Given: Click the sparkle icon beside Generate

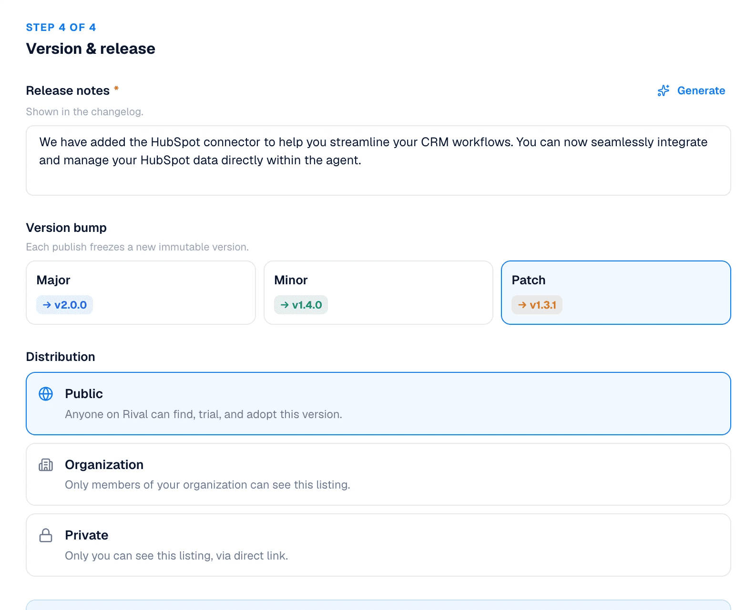Looking at the screenshot, I should click(664, 90).
